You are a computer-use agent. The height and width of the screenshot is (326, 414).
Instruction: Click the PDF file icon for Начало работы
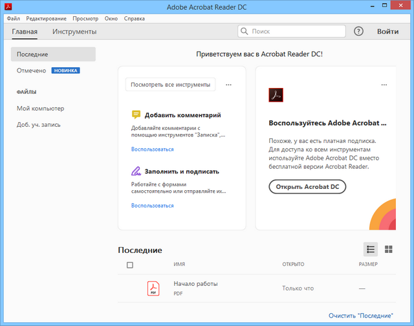(153, 288)
